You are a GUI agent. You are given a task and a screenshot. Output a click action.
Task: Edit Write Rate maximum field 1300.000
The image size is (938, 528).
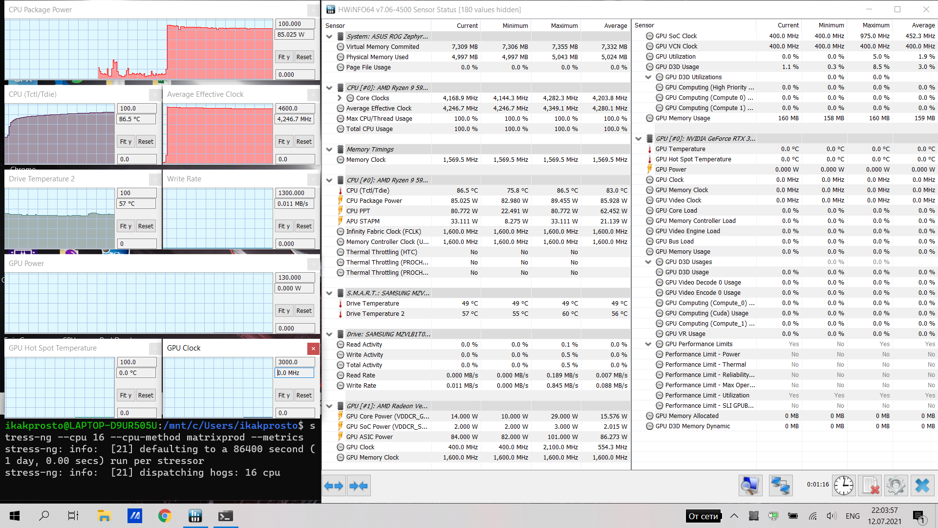click(x=295, y=193)
